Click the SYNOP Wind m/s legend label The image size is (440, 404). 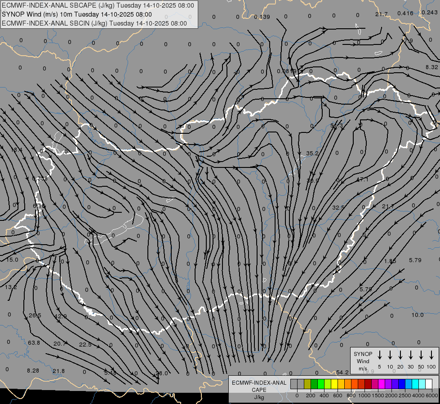click(x=363, y=361)
